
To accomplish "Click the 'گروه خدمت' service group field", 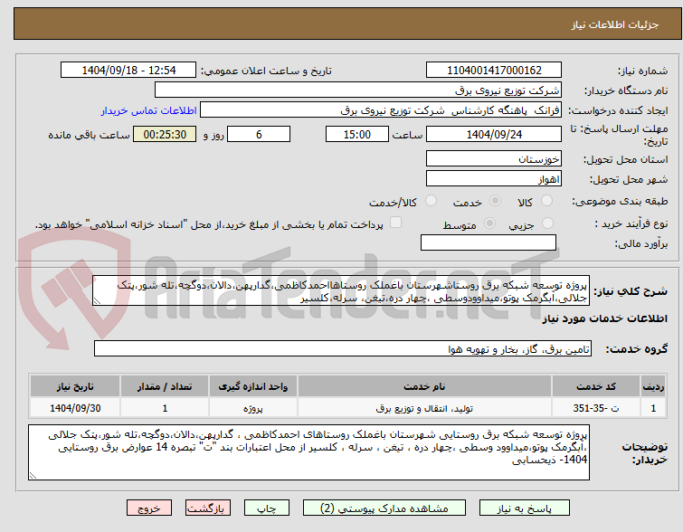I will tap(343, 348).
